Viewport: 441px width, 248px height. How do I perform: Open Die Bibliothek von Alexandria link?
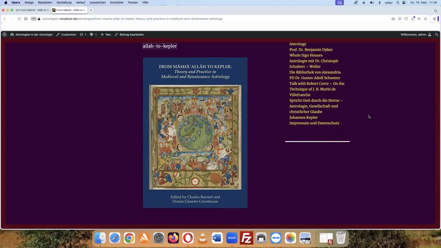315,72
